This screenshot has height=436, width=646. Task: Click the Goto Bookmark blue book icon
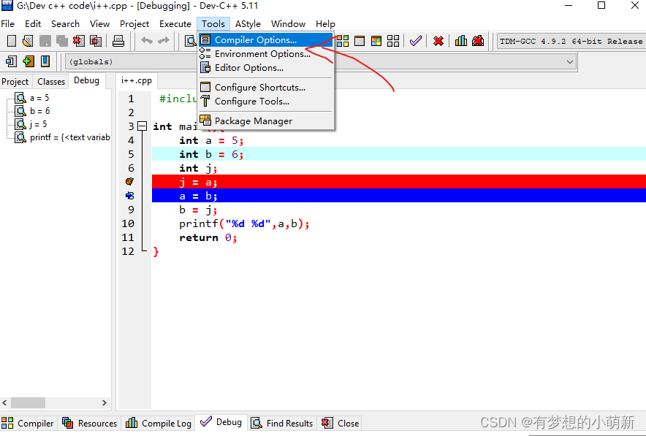pyautogui.click(x=45, y=61)
